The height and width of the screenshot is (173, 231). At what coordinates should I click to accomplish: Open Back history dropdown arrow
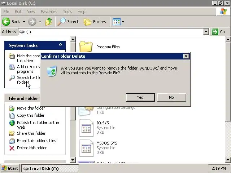click(x=24, y=22)
